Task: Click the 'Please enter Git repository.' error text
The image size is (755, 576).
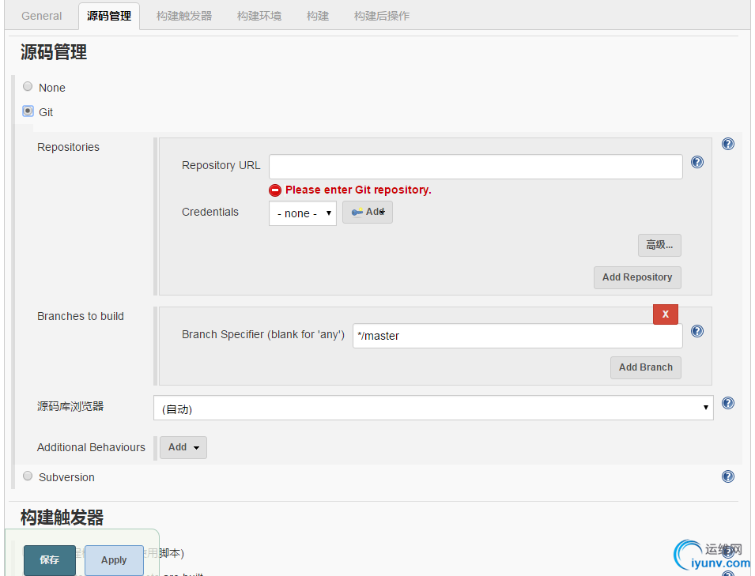Action: pyautogui.click(x=358, y=190)
